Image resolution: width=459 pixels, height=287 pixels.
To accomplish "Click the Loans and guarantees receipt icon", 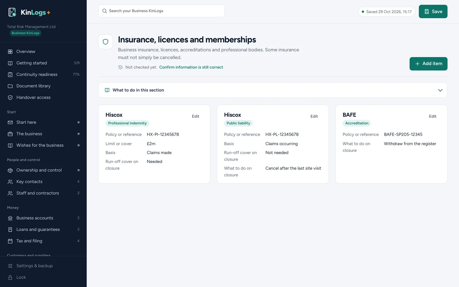I will [10, 230].
